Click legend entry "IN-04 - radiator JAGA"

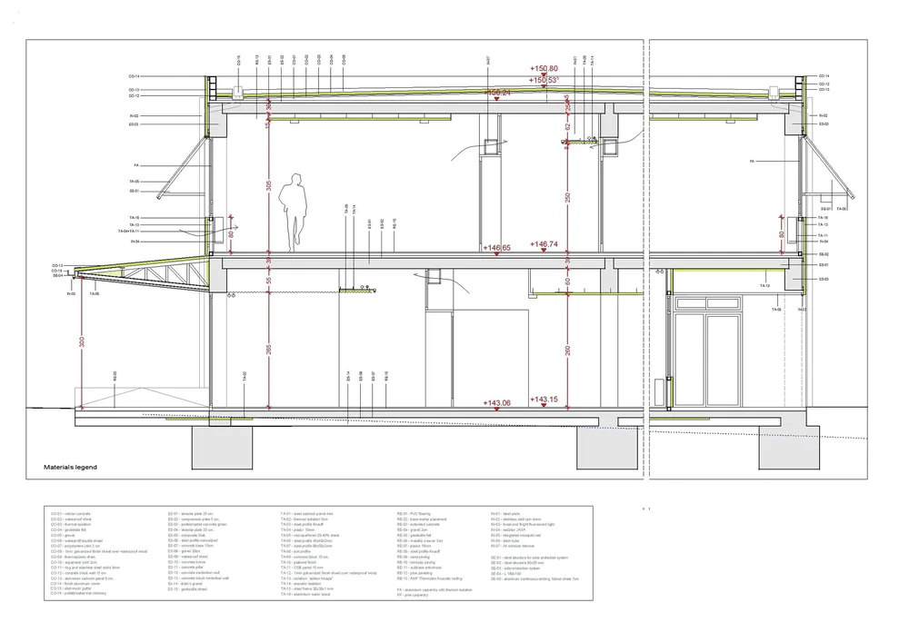[508, 529]
